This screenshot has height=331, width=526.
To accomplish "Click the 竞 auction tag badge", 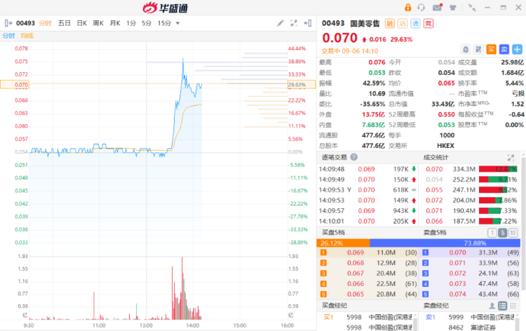I will 429,23.
